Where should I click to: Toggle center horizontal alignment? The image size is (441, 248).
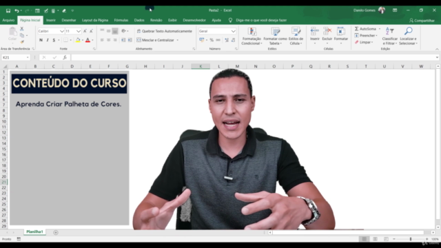click(x=109, y=40)
